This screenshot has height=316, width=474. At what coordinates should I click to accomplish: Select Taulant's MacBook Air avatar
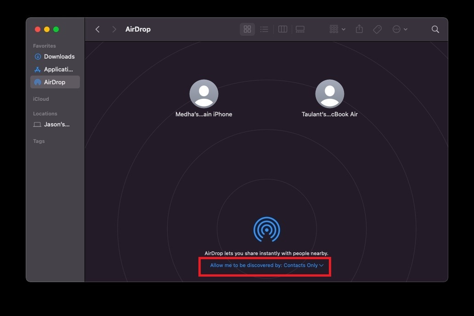click(329, 94)
